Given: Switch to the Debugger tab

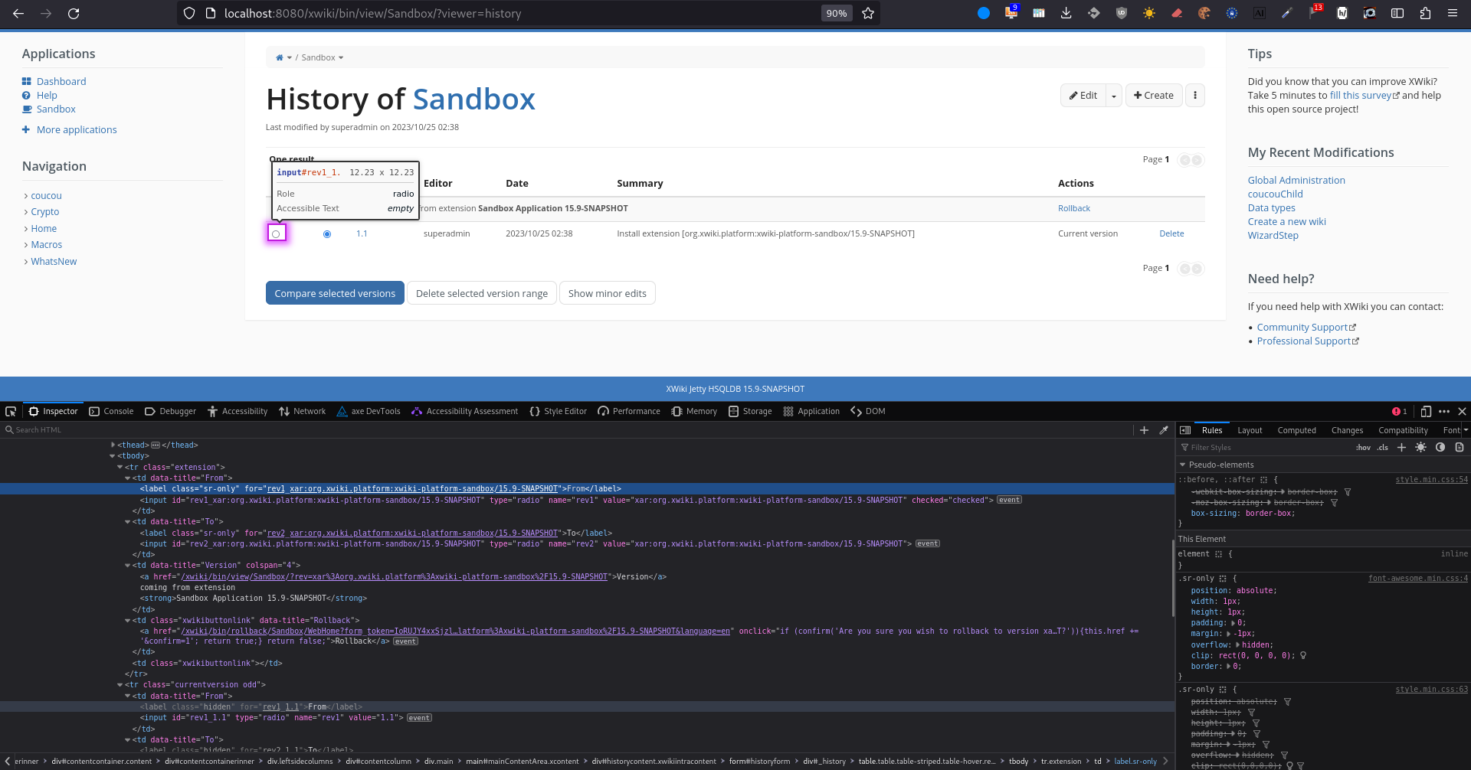Looking at the screenshot, I should pos(171,411).
